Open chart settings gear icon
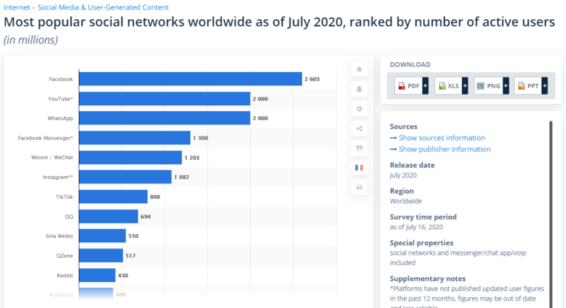The image size is (566, 308). tap(359, 109)
